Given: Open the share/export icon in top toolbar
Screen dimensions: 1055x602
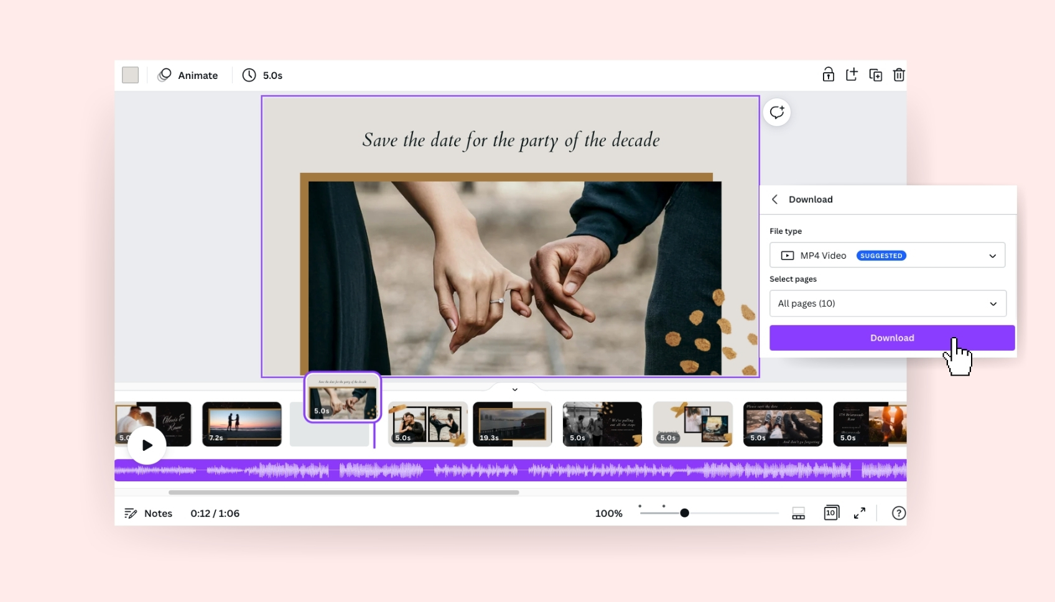Looking at the screenshot, I should [x=852, y=74].
